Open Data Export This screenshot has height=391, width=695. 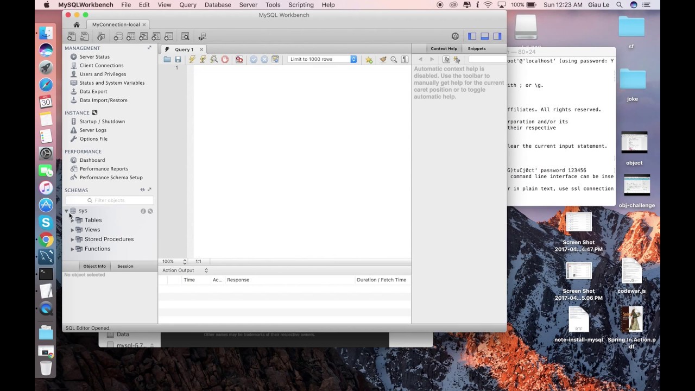[93, 91]
